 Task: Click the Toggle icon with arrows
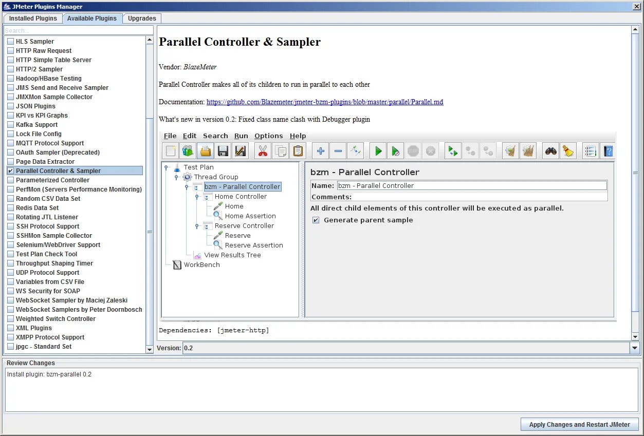pyautogui.click(x=355, y=151)
